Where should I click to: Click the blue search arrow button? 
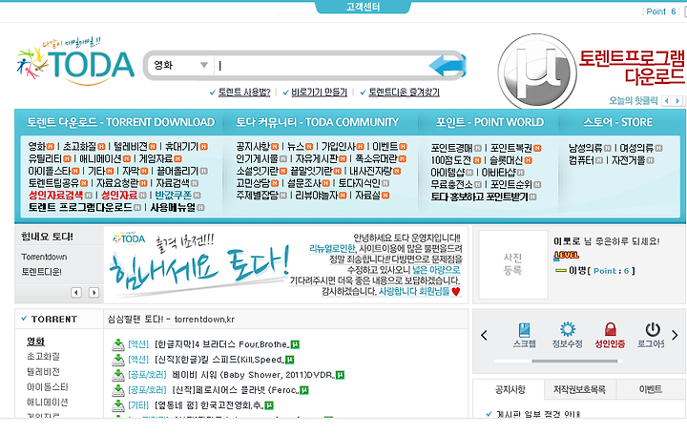click(x=447, y=66)
